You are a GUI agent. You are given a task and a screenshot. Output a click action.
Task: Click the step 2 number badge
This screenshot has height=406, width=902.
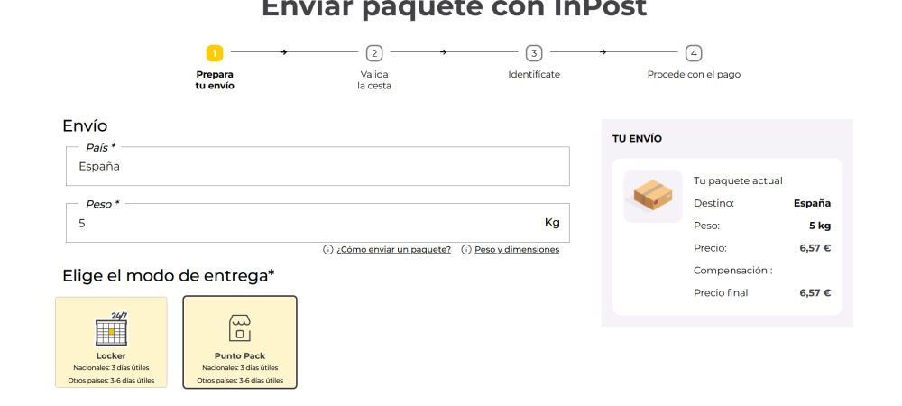(374, 53)
